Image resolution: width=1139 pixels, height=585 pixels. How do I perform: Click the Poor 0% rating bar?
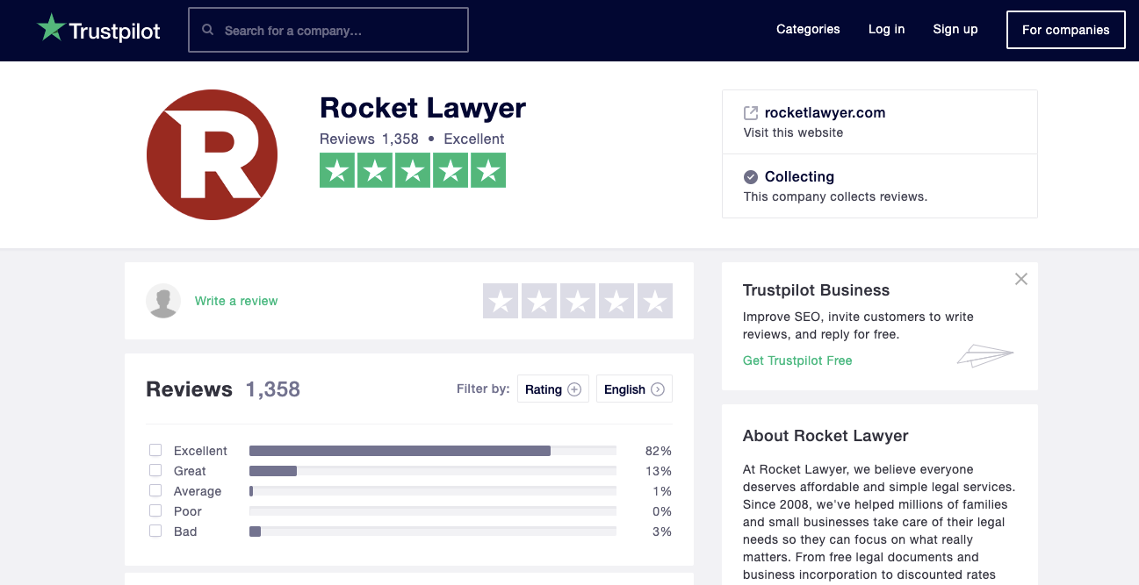tap(433, 511)
